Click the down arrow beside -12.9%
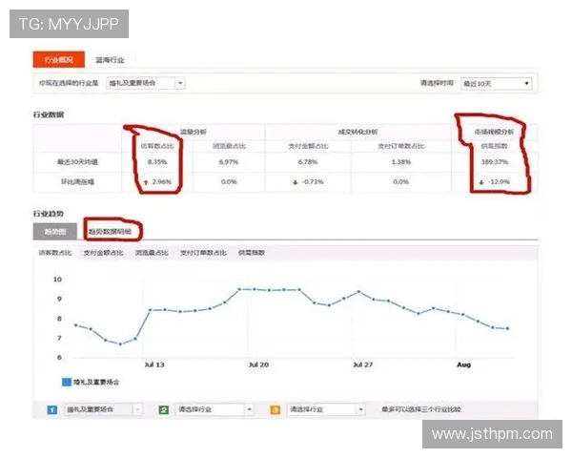 tap(482, 180)
